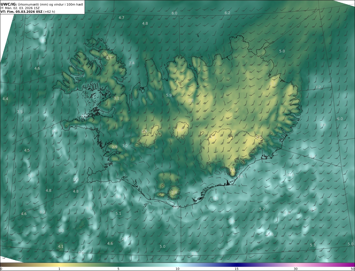Click the 4.5 value label
This screenshot has width=355, height=271.
click(27, 150)
